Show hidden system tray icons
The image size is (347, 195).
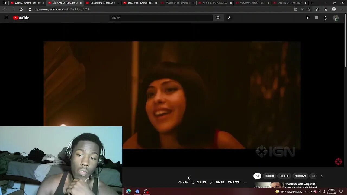(306, 191)
